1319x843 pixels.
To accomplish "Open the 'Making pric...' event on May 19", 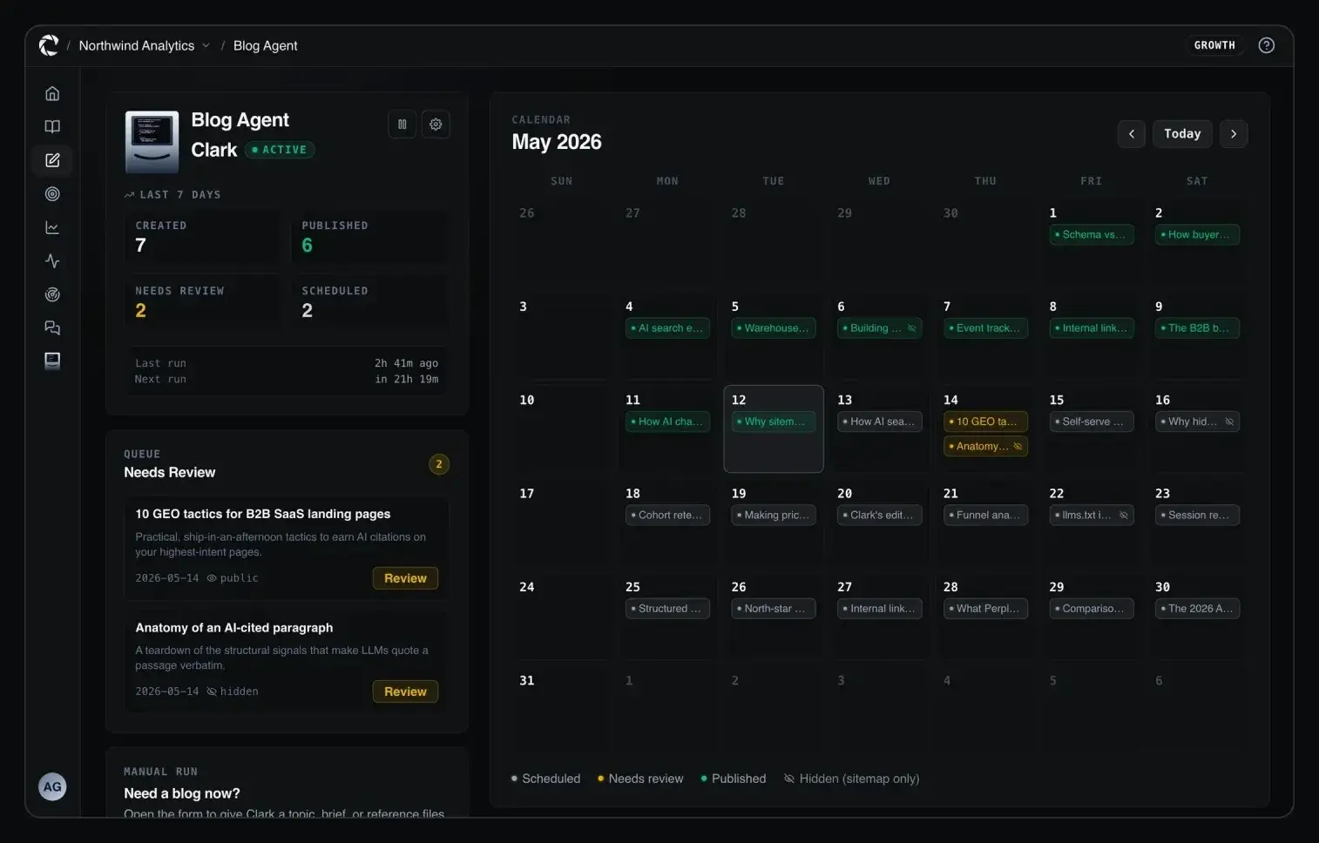I will [x=774, y=515].
